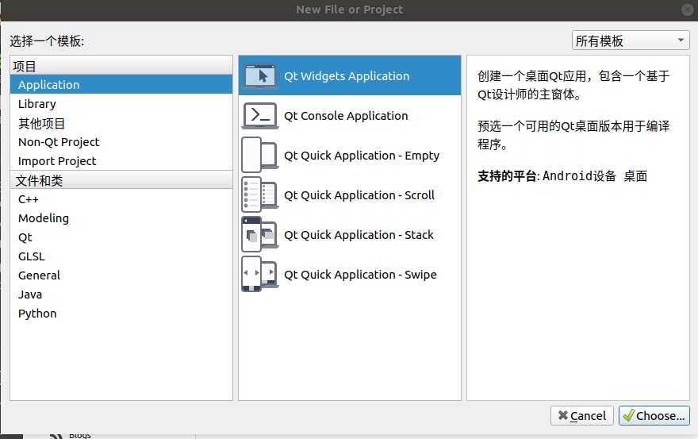Open the 所有模板 platform filter dropdown

pyautogui.click(x=631, y=40)
